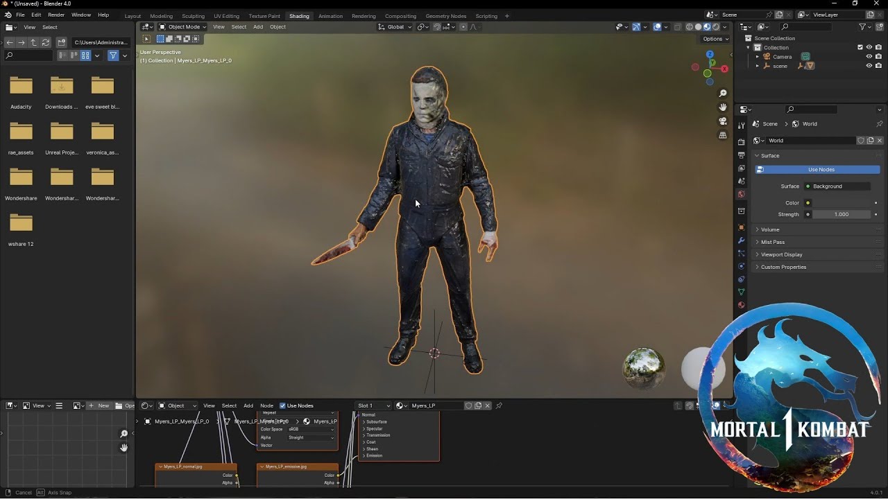The height and width of the screenshot is (499, 888).
Task: Click the pin icon in World properties
Action: 880,124
